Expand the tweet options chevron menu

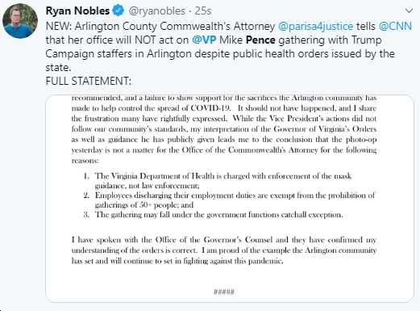coord(409,11)
